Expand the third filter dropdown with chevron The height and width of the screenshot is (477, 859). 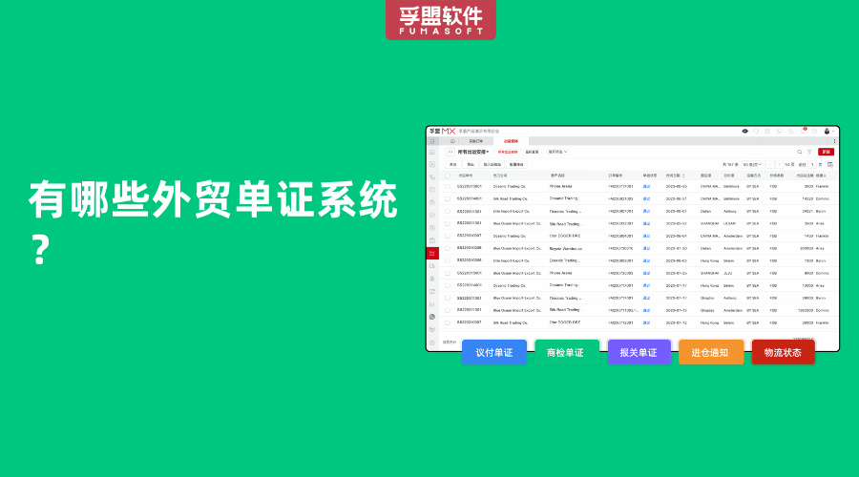coord(557,152)
